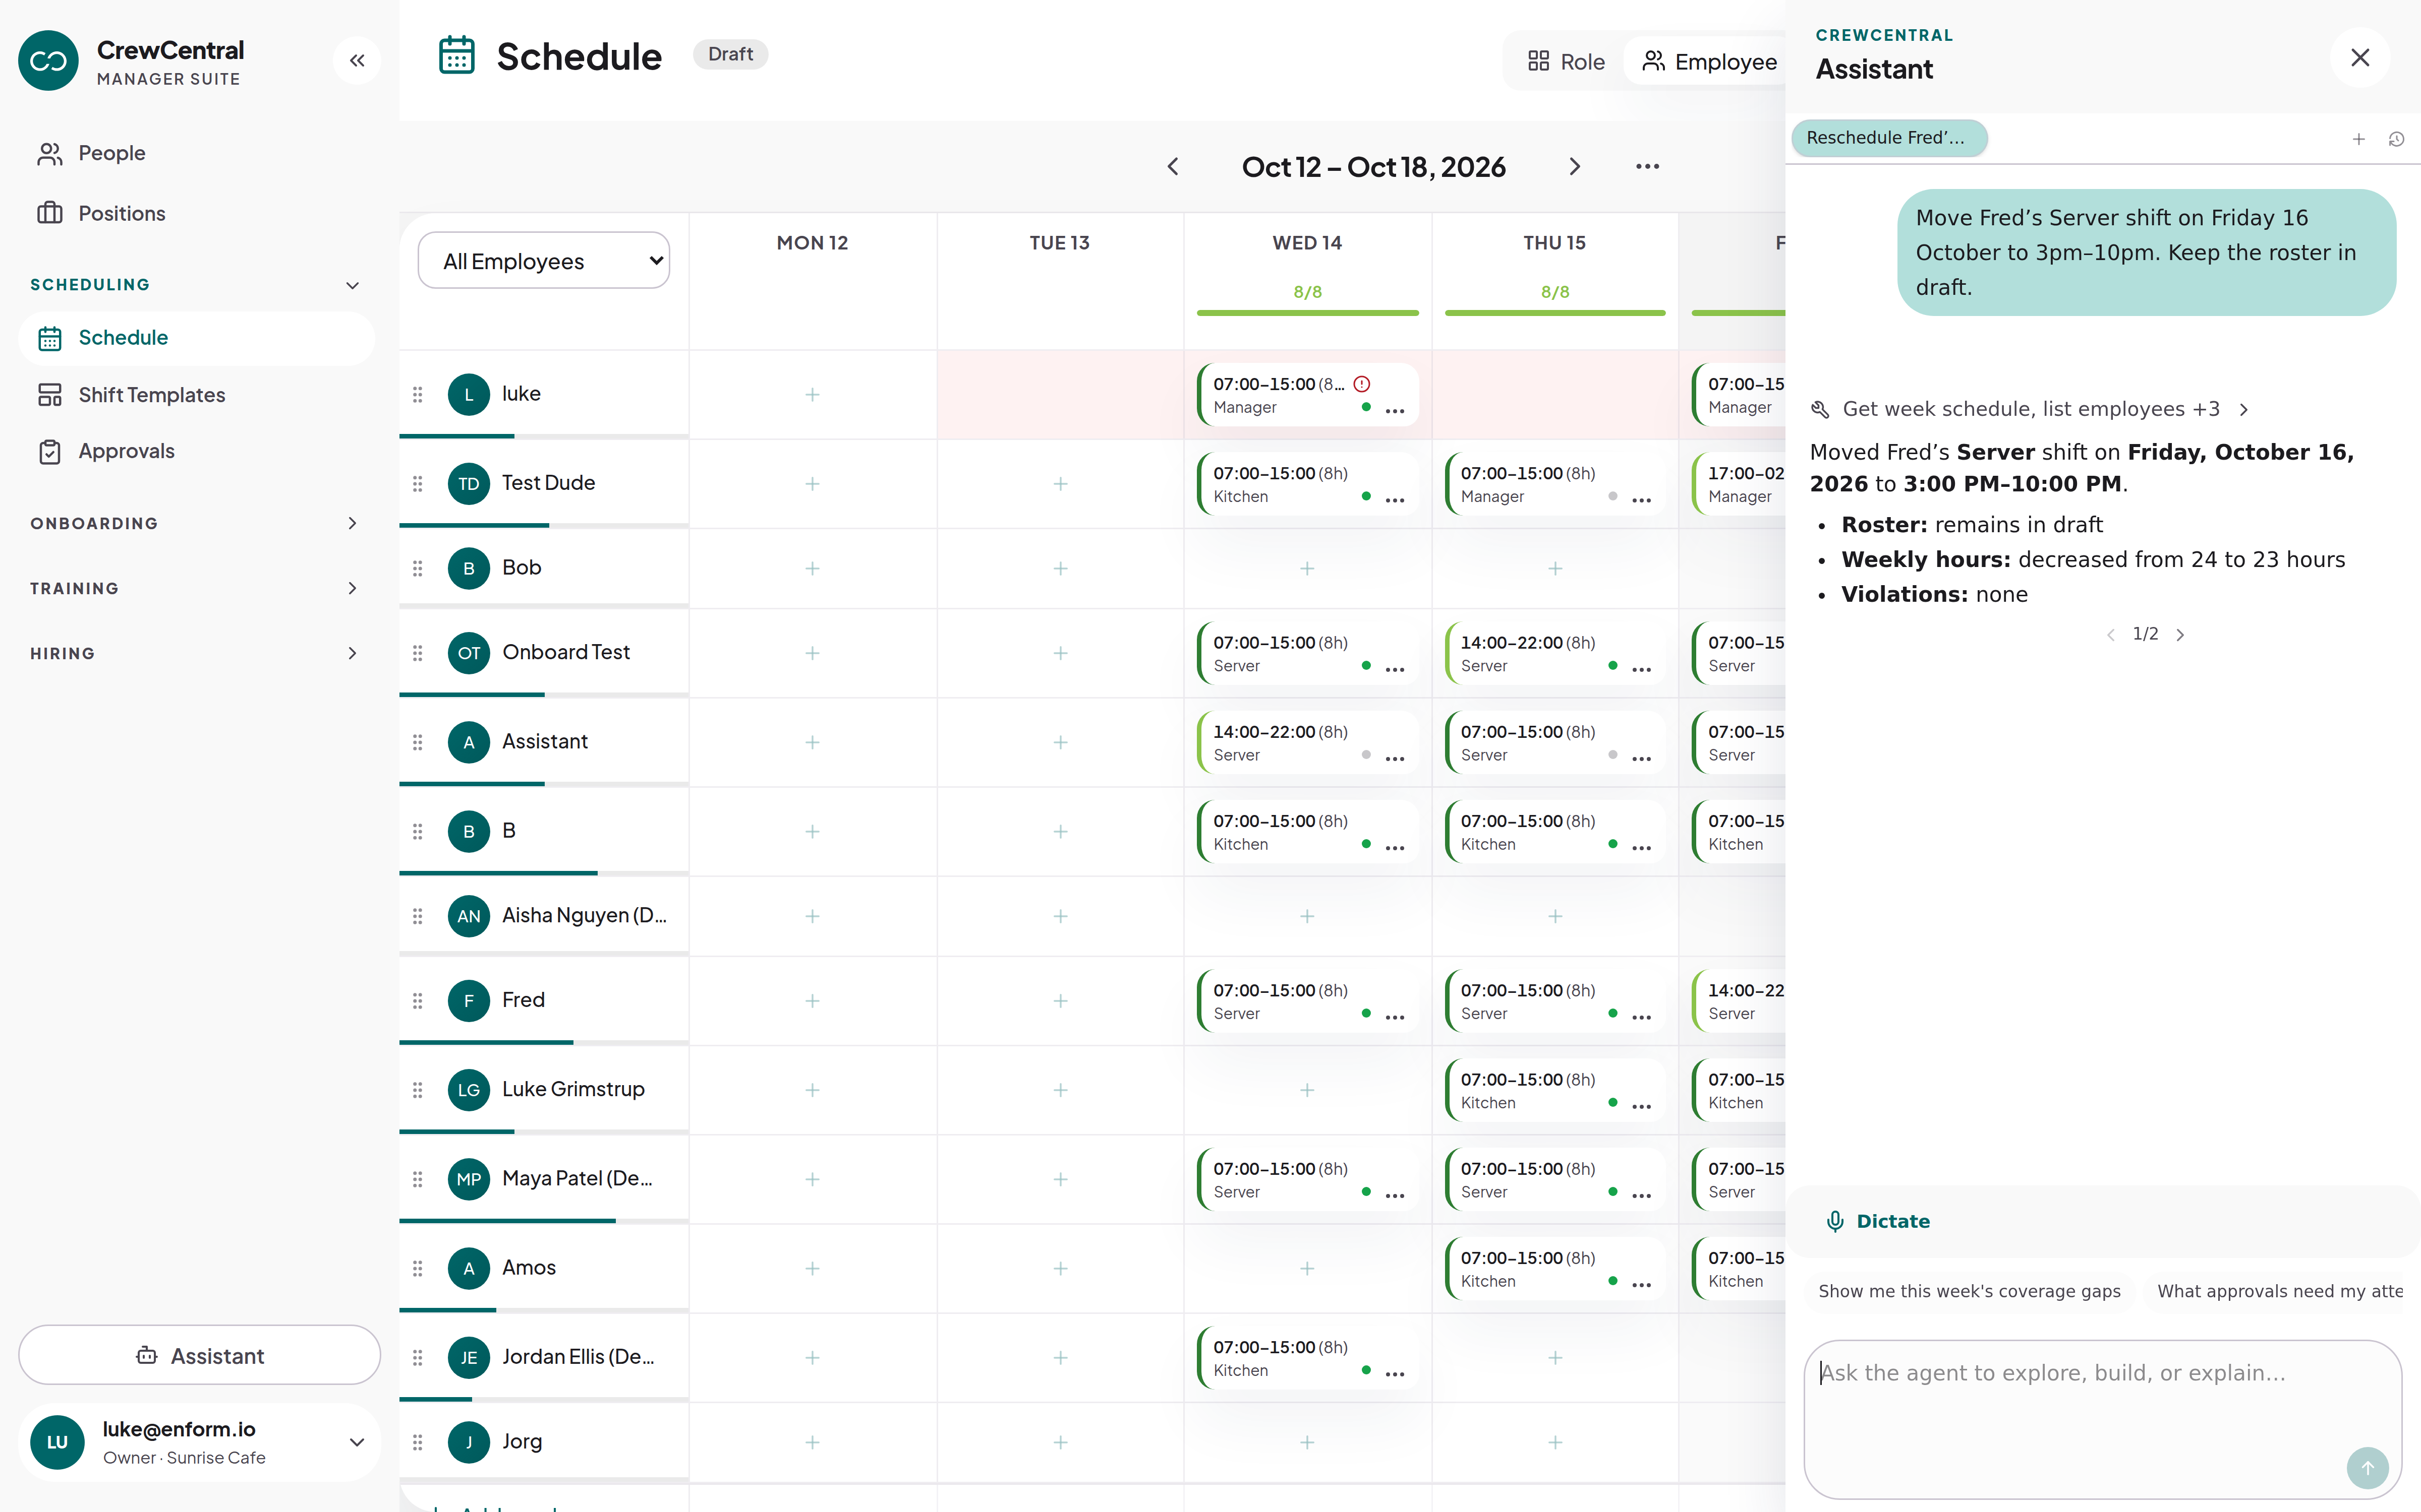
Task: Use suggestion Show me this week's coverage gaps
Action: click(1969, 1291)
